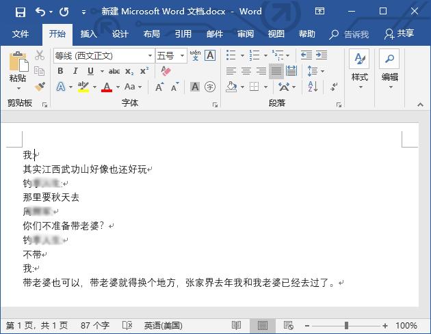Toggle strikethrough (abc)
This screenshot has height=334, width=431.
[114, 71]
